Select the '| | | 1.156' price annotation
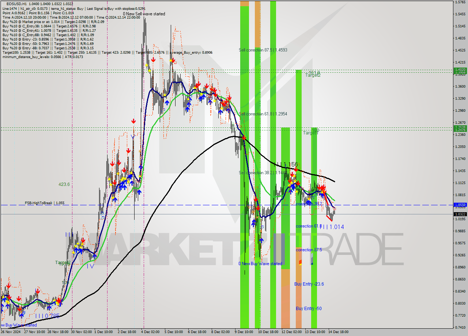 coord(286,165)
